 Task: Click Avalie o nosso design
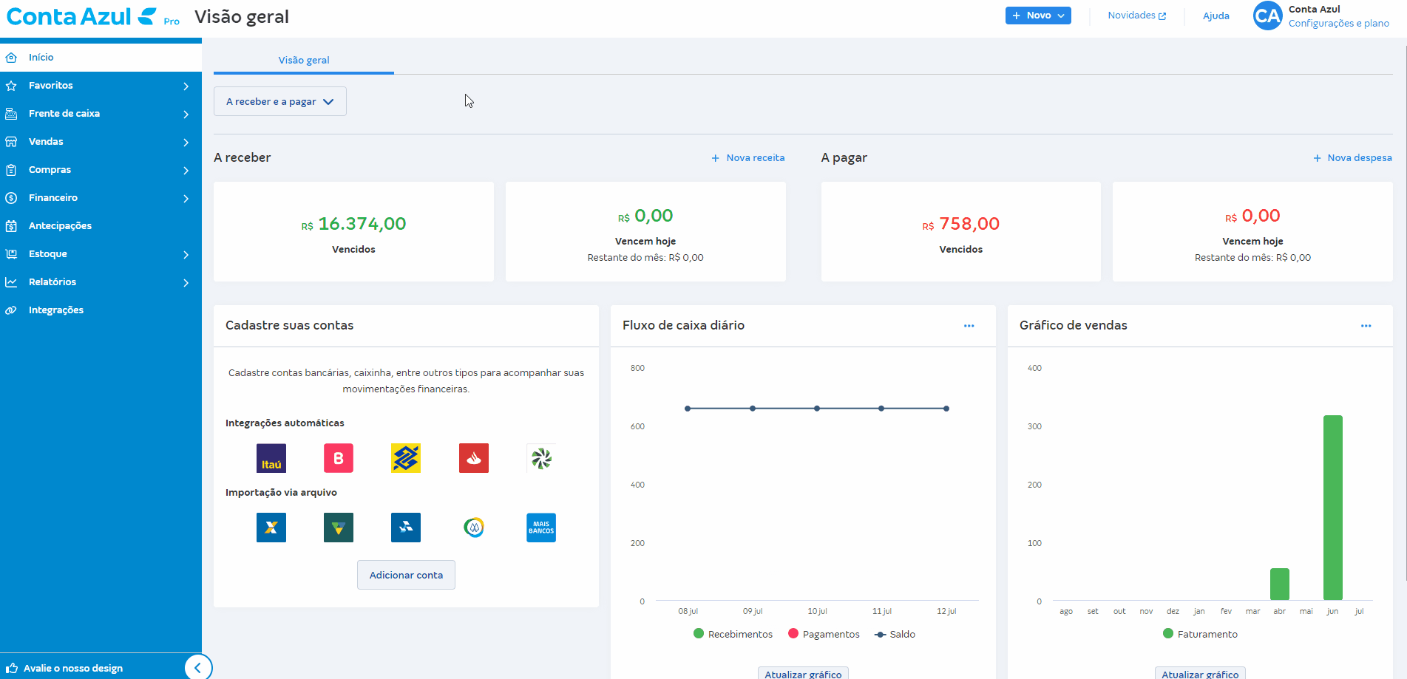click(x=73, y=669)
